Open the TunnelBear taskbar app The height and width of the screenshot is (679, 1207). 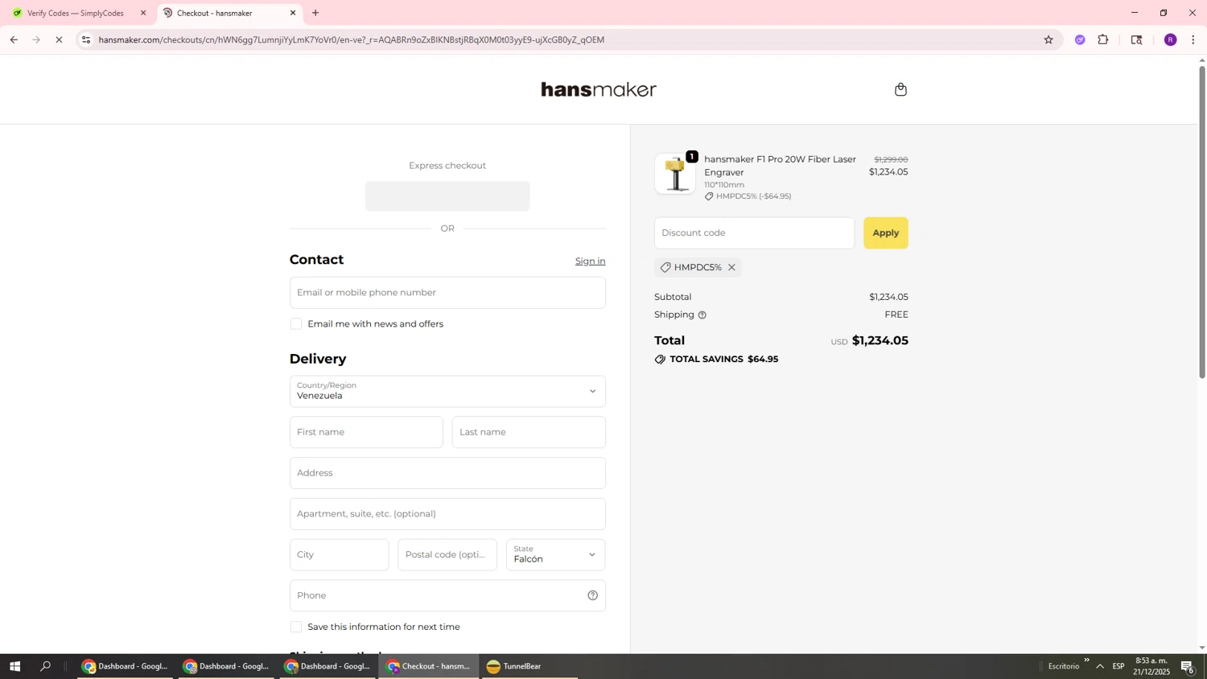[x=529, y=666]
